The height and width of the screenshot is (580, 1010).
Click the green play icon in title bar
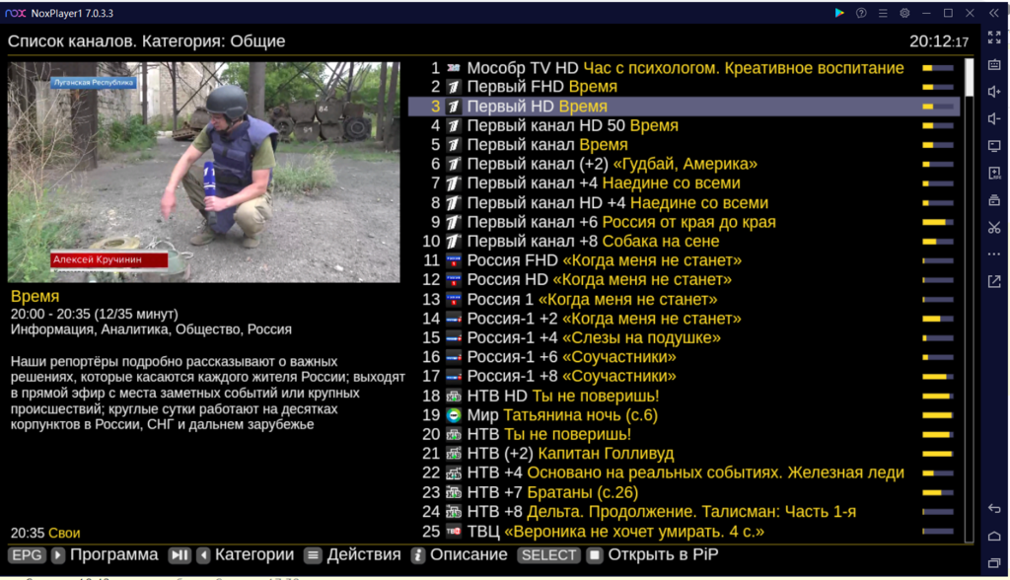839,13
